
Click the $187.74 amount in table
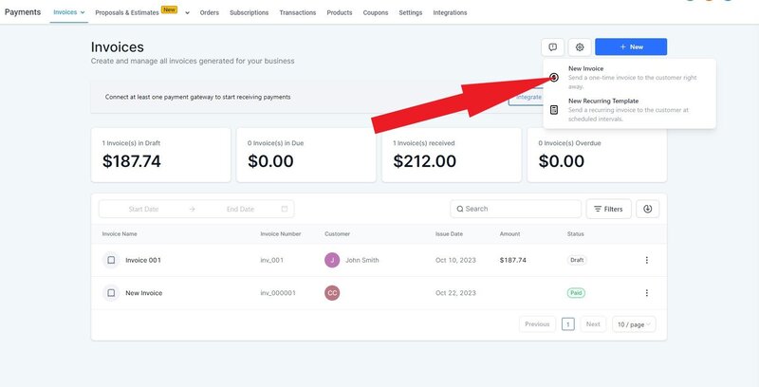512,260
